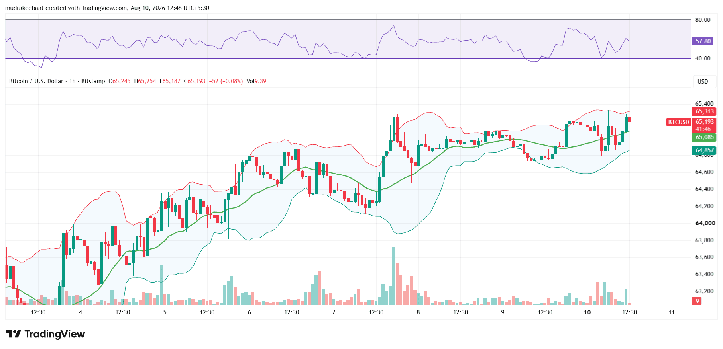Click the open value O65,245
Screen dimensions: 723x349
120,81
